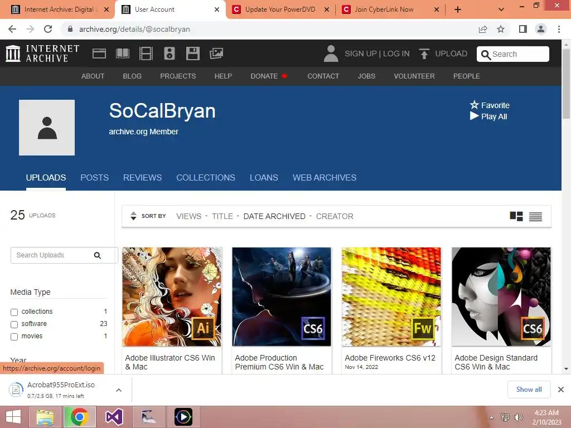Click the Play All triangle icon

click(x=474, y=116)
